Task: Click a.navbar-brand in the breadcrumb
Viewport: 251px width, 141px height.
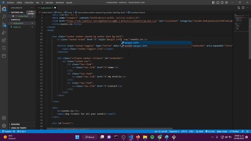Action: point(136,12)
